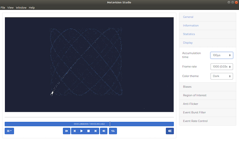Open the Window menu

(21, 7)
